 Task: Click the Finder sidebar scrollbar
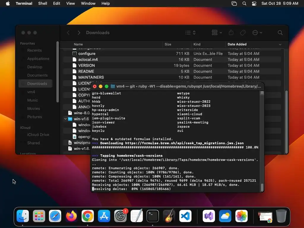(57, 72)
